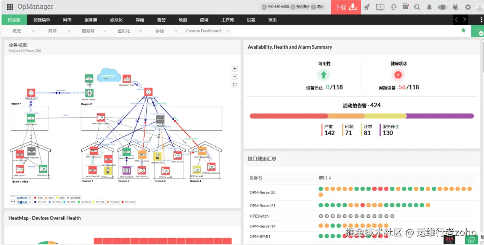The image size is (484, 245).
Task: Open the 资源清单 inventory menu
Action: point(42,20)
